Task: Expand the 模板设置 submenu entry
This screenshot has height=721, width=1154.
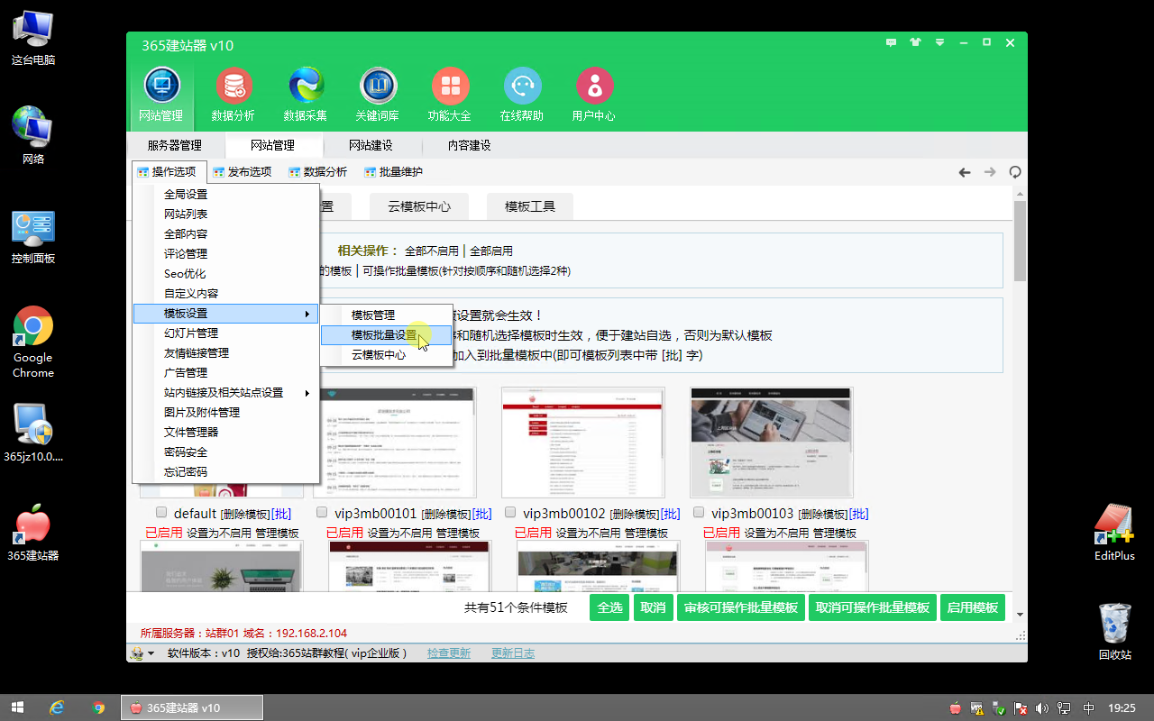Action: [225, 314]
